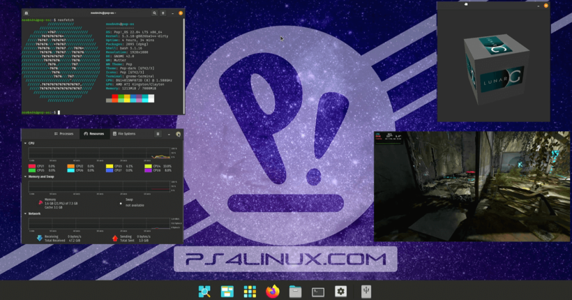Switch to File Systems tab

point(124,134)
